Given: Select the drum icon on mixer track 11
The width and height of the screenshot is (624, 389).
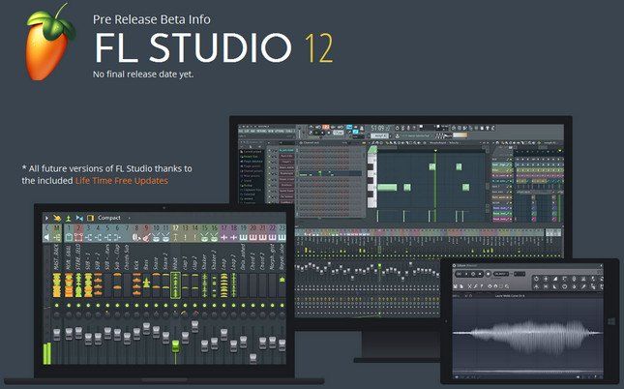Looking at the screenshot, I should click(165, 237).
